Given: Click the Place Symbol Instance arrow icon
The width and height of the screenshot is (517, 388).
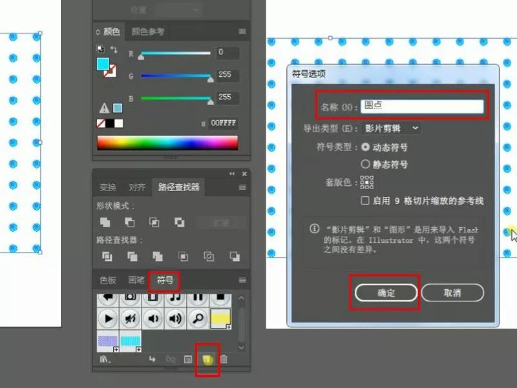Looking at the screenshot, I should click(153, 360).
